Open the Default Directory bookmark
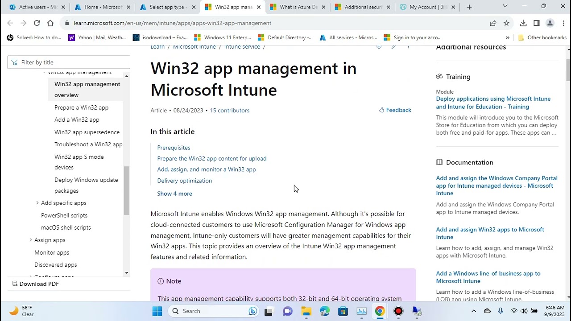The width and height of the screenshot is (571, 321). [x=285, y=37]
